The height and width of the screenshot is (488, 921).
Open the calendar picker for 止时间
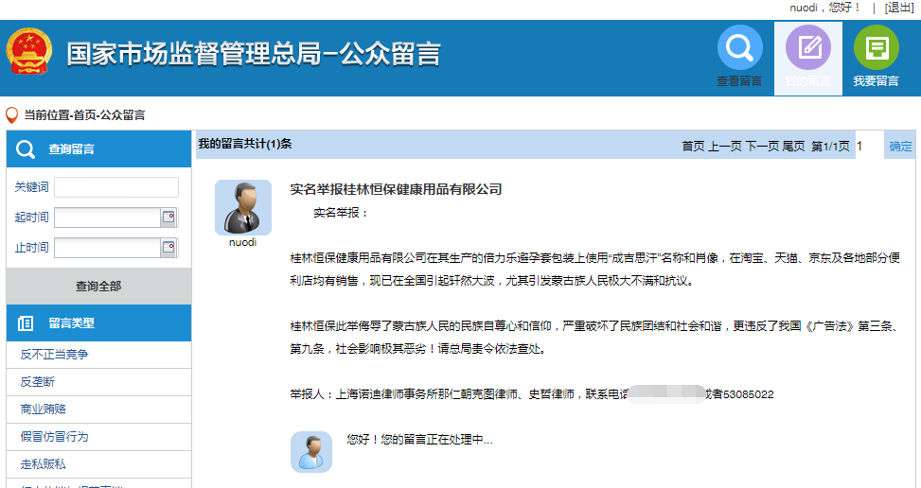168,247
